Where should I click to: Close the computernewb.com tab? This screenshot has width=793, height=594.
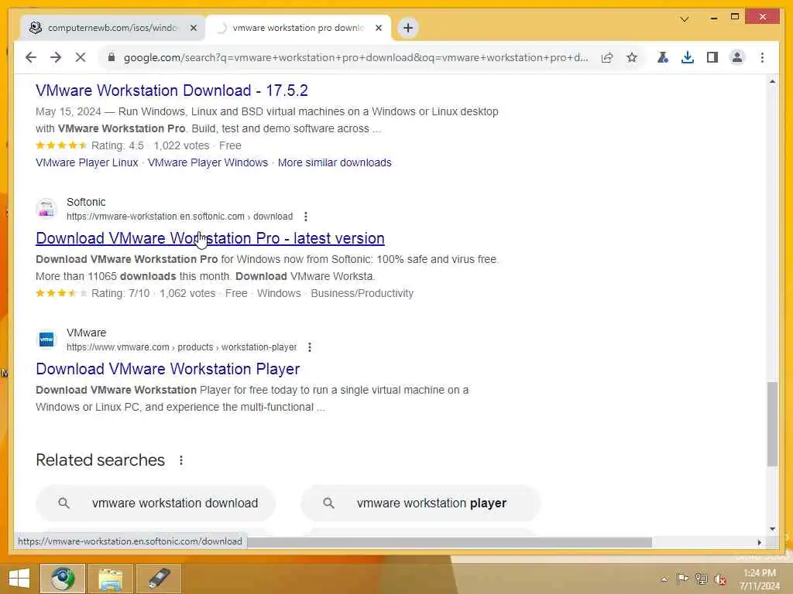coord(193,28)
